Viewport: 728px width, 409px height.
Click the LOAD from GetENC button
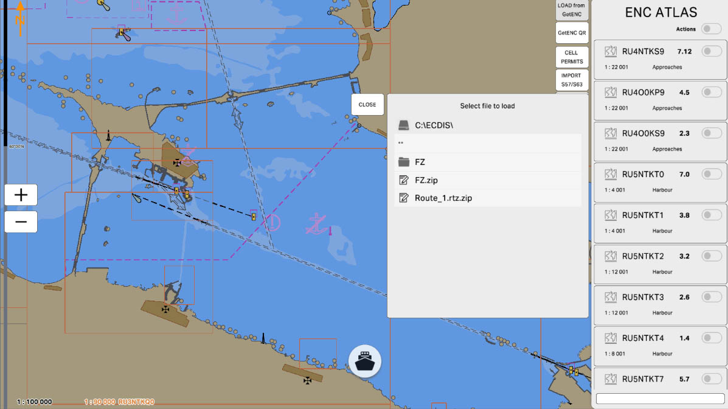click(x=571, y=9)
